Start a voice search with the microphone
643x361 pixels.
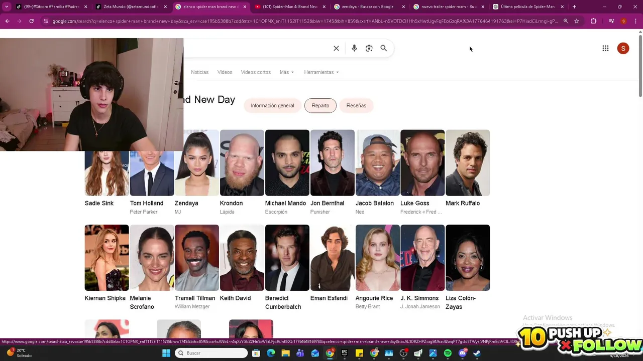(354, 48)
